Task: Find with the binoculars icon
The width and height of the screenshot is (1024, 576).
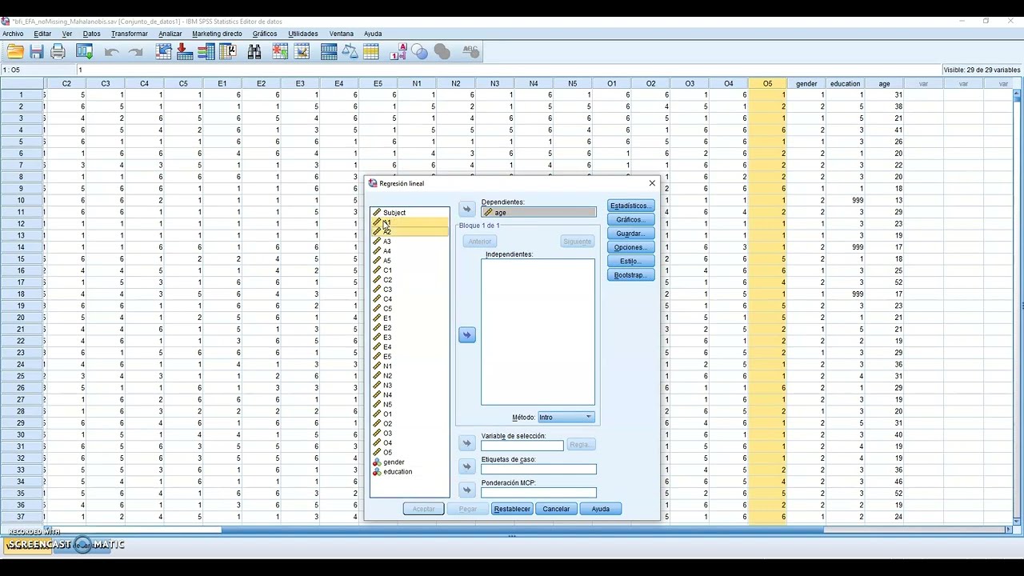Action: point(254,52)
